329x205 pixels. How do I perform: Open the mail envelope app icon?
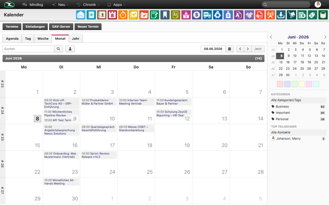pos(81,15)
